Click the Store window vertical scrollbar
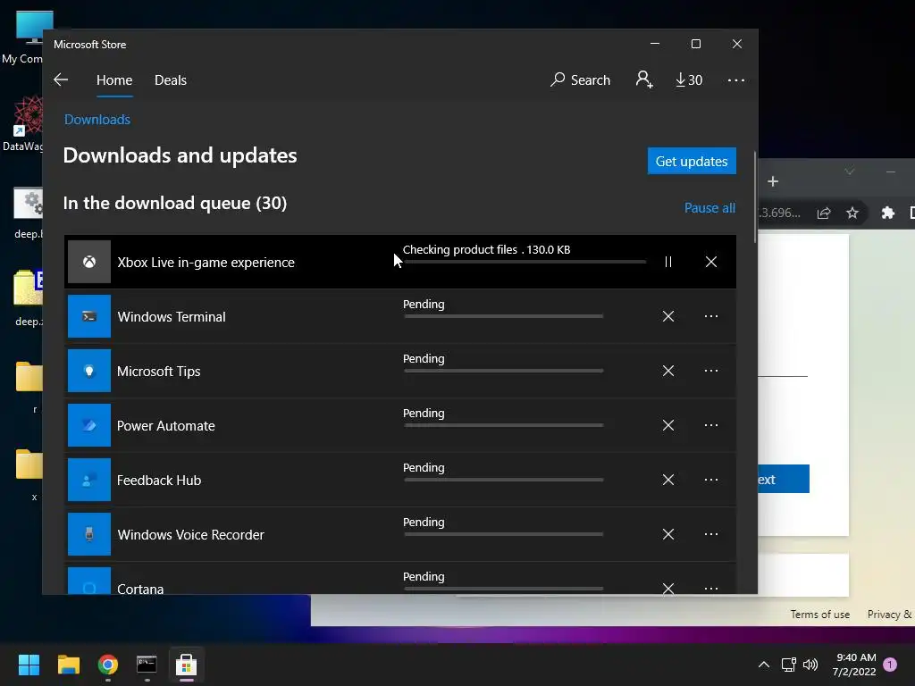Viewport: 915px width, 686px height. pos(755,197)
